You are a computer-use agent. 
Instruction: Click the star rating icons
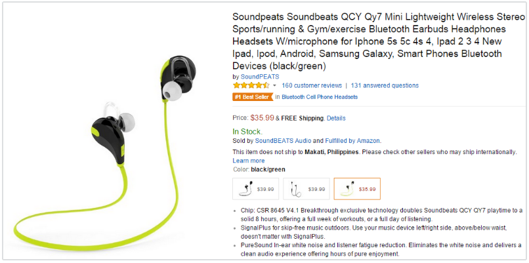(x=250, y=85)
